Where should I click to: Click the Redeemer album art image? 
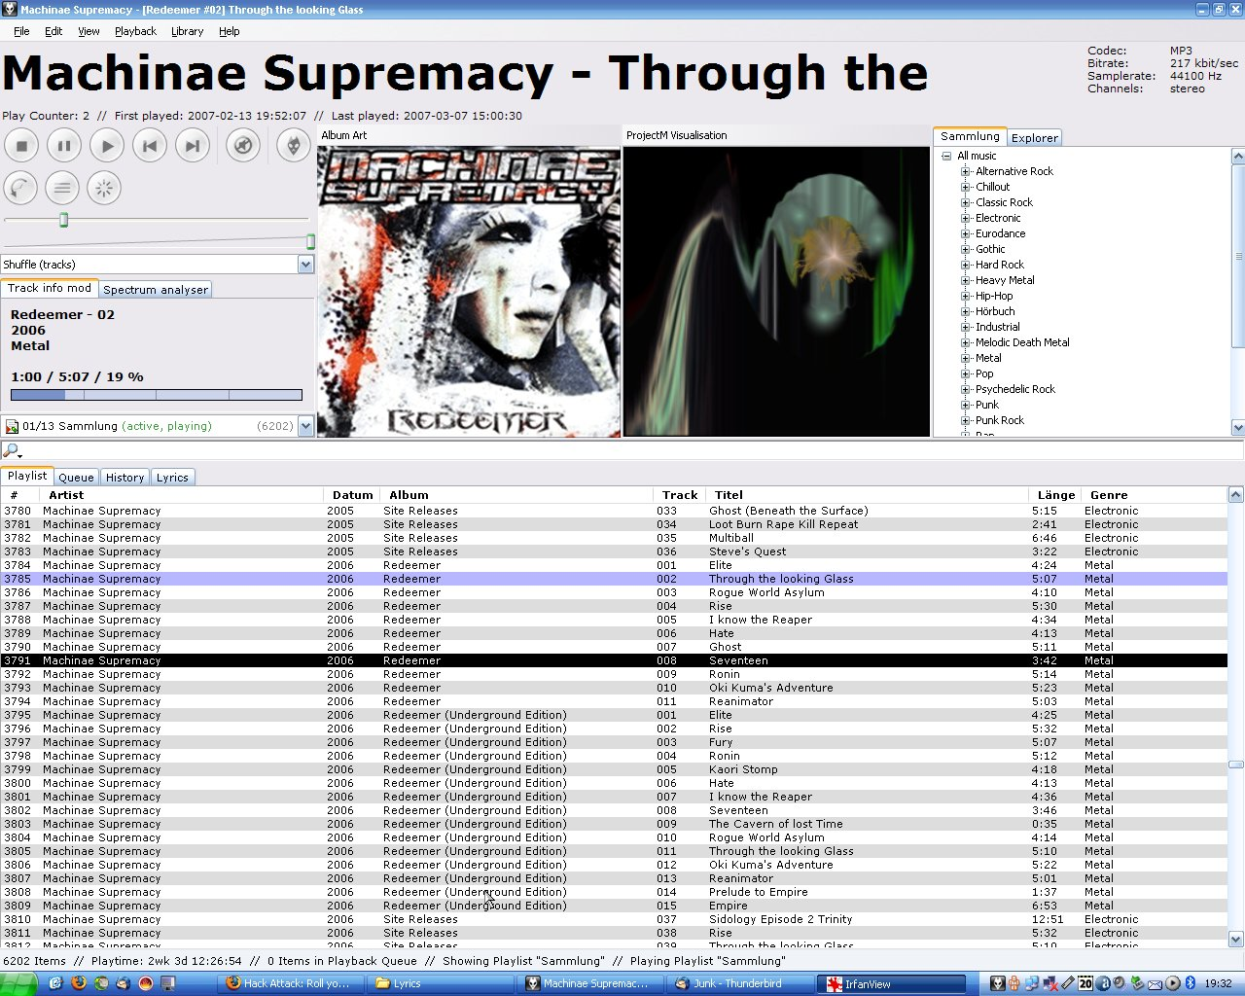pos(469,291)
